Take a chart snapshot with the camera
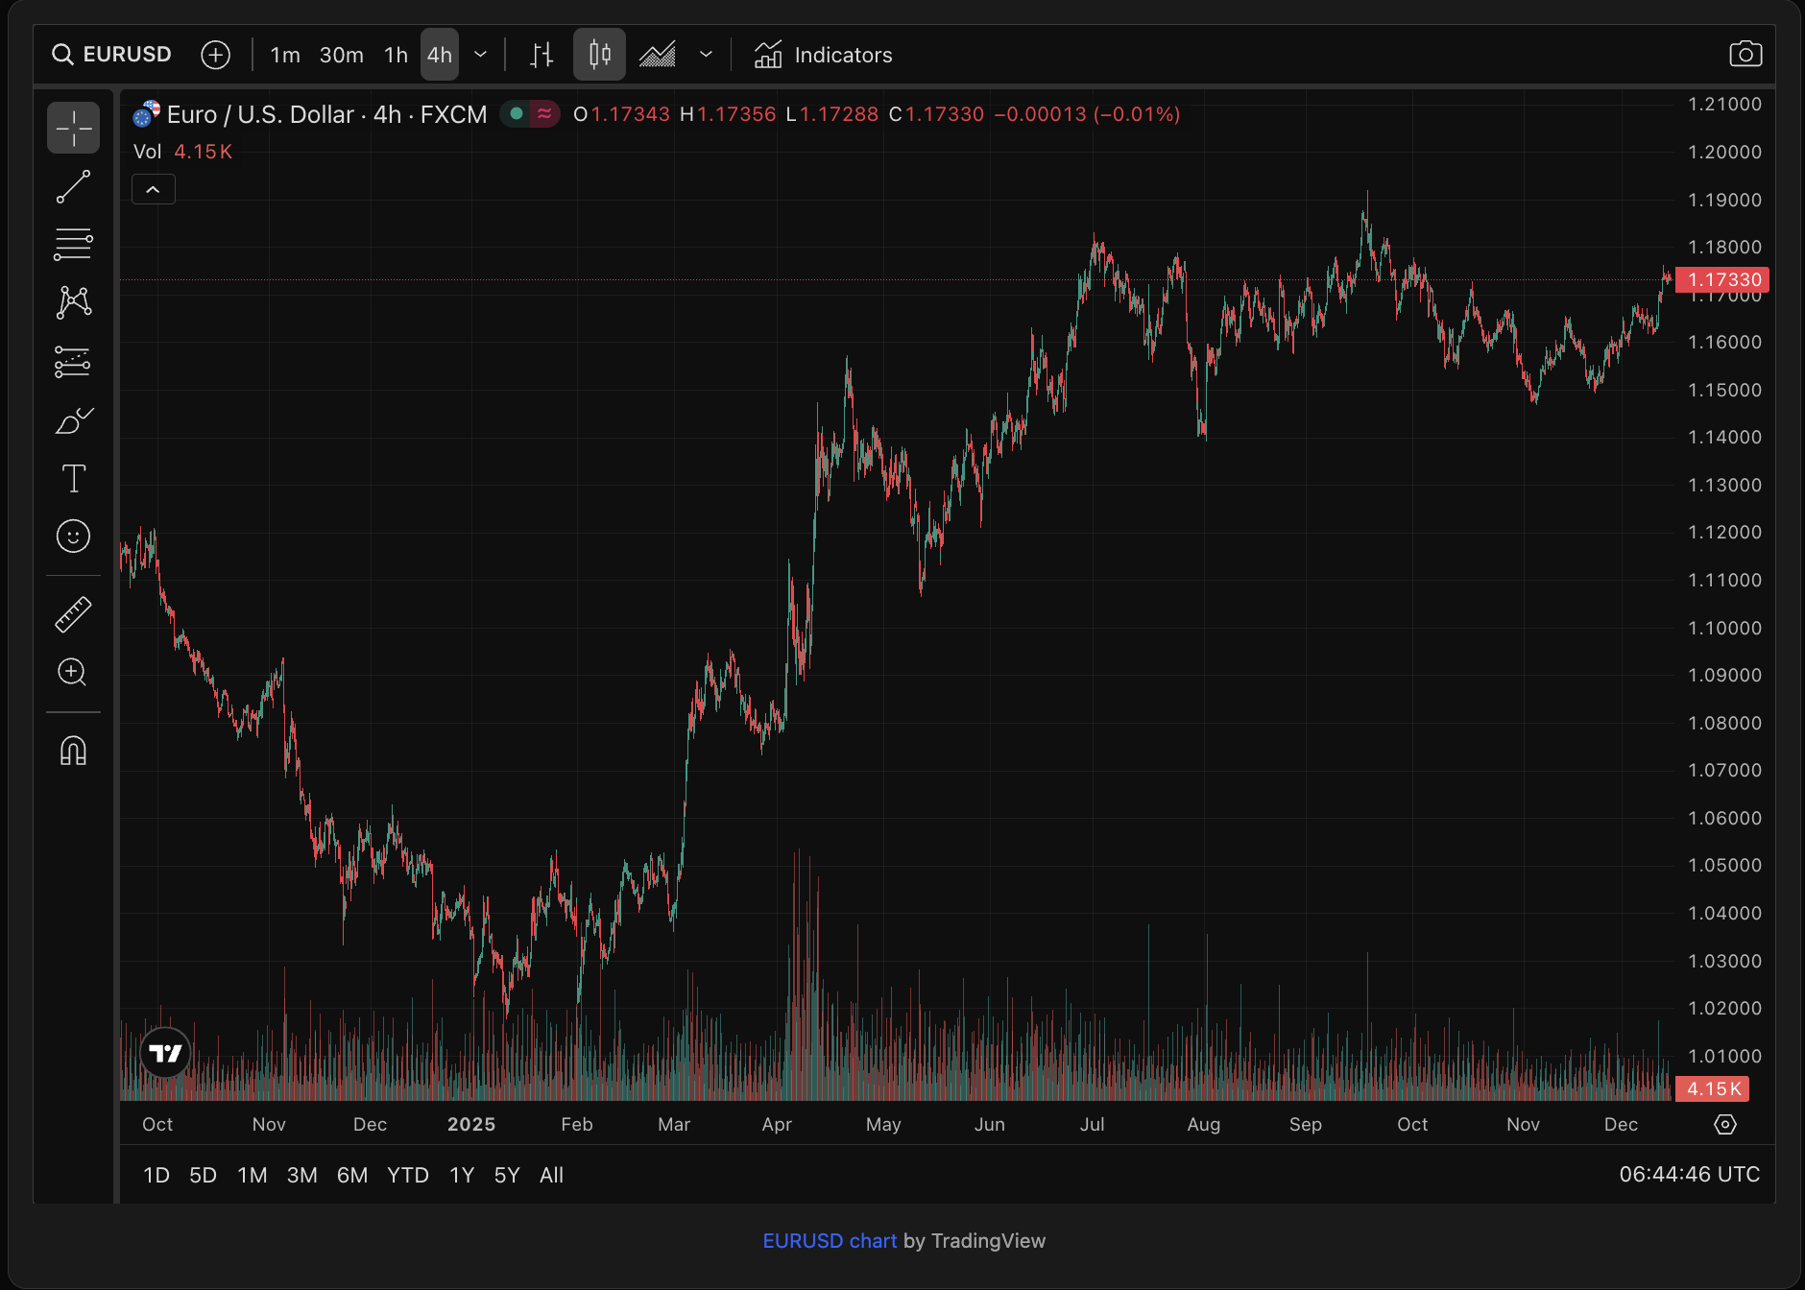This screenshot has height=1290, width=1805. (1746, 54)
